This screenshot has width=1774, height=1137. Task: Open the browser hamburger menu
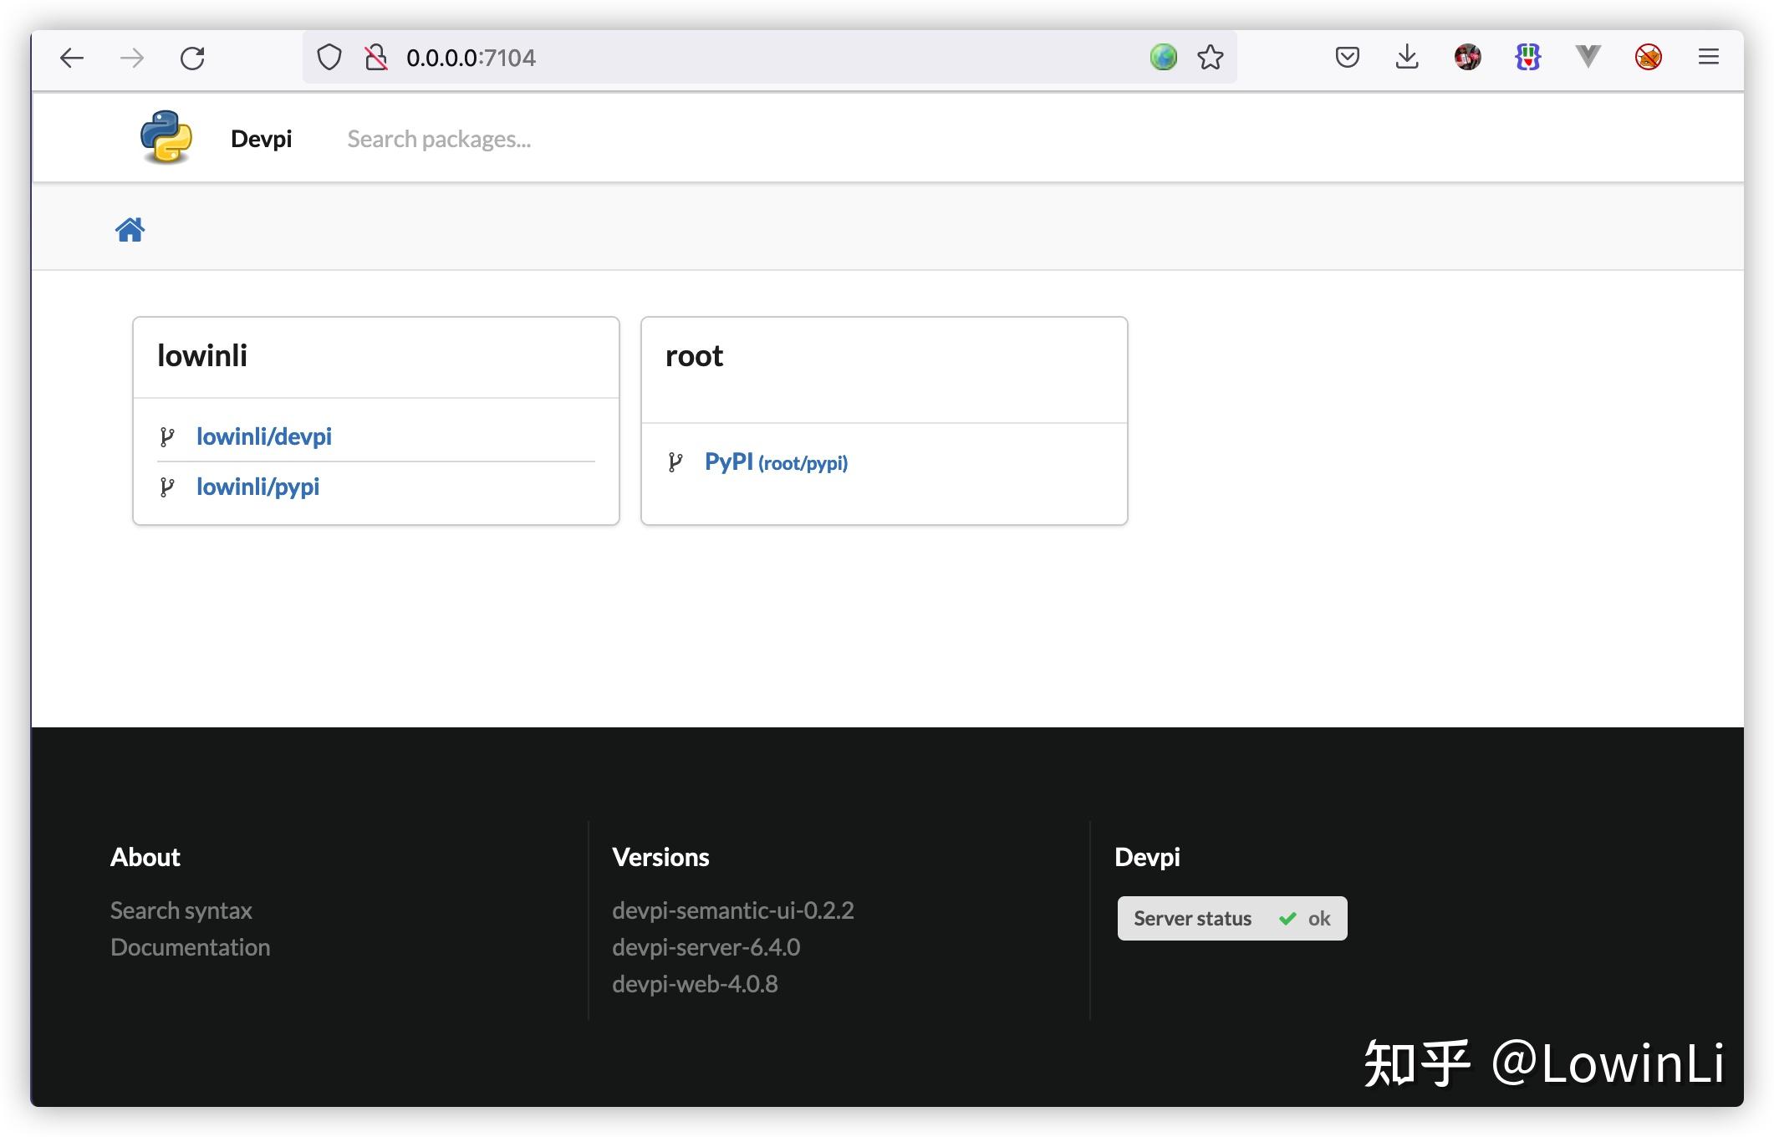[1708, 57]
